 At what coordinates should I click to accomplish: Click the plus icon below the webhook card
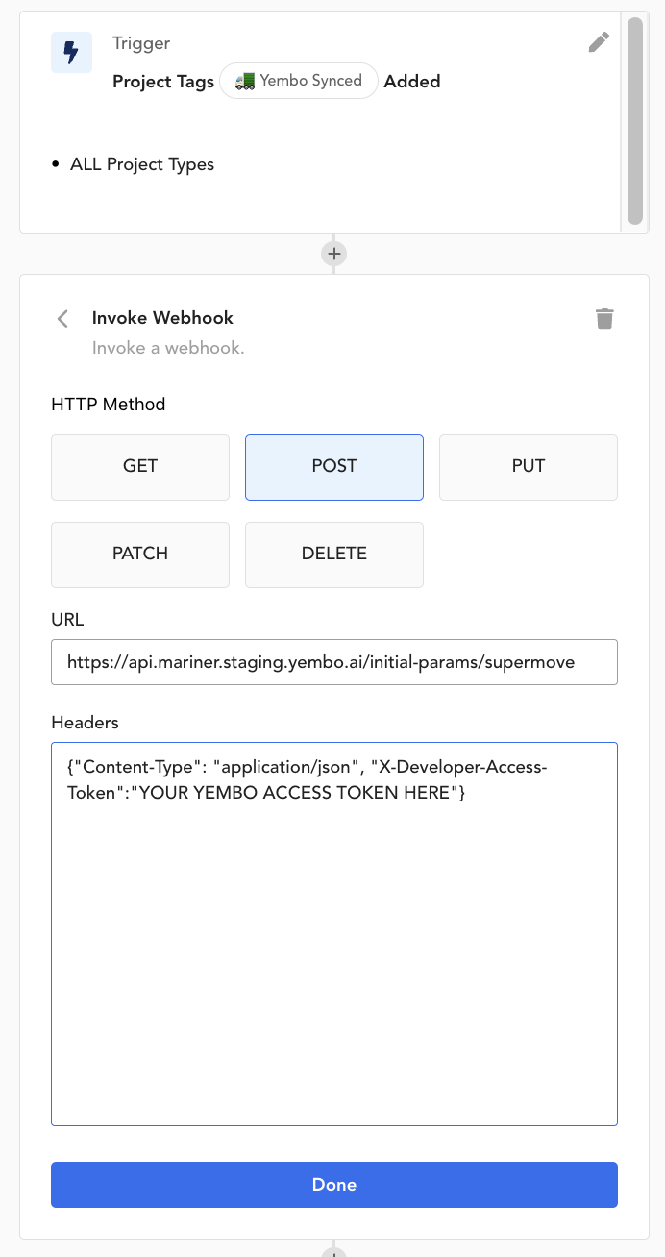point(333,1252)
